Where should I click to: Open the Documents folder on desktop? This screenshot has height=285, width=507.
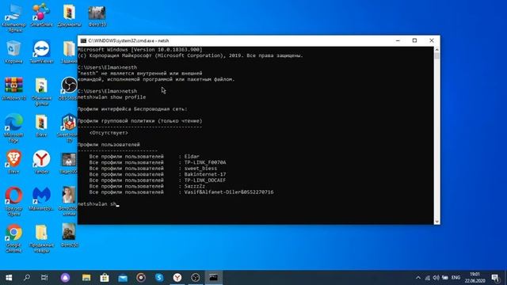point(69,16)
